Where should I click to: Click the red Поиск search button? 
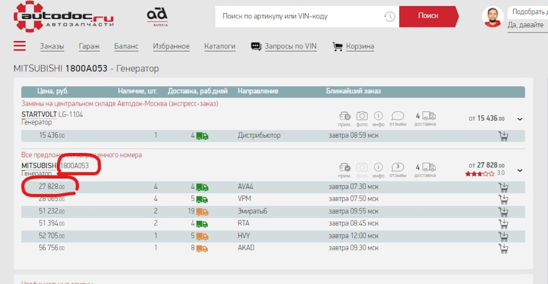tap(429, 16)
